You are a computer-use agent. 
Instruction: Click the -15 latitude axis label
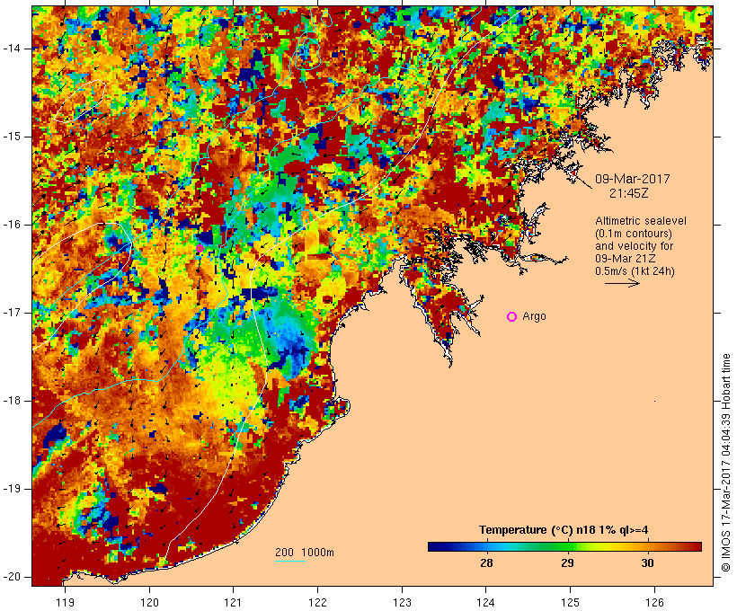[12, 137]
